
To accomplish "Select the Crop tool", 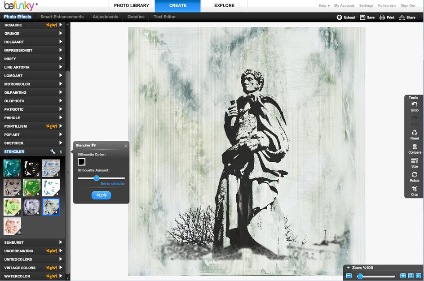I will 414,190.
